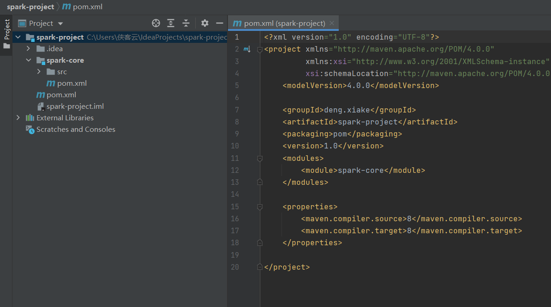Click line number 10 in the gutter
This screenshot has width=551, height=307.
tap(235, 146)
